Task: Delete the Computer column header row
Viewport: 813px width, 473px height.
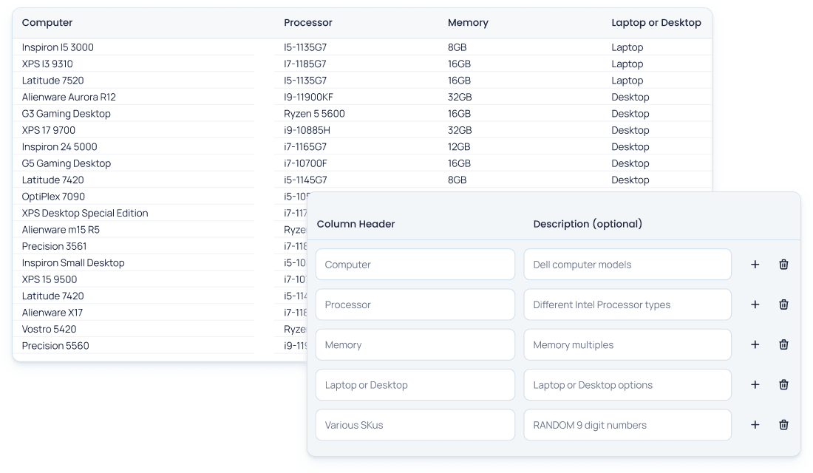Action: click(783, 265)
